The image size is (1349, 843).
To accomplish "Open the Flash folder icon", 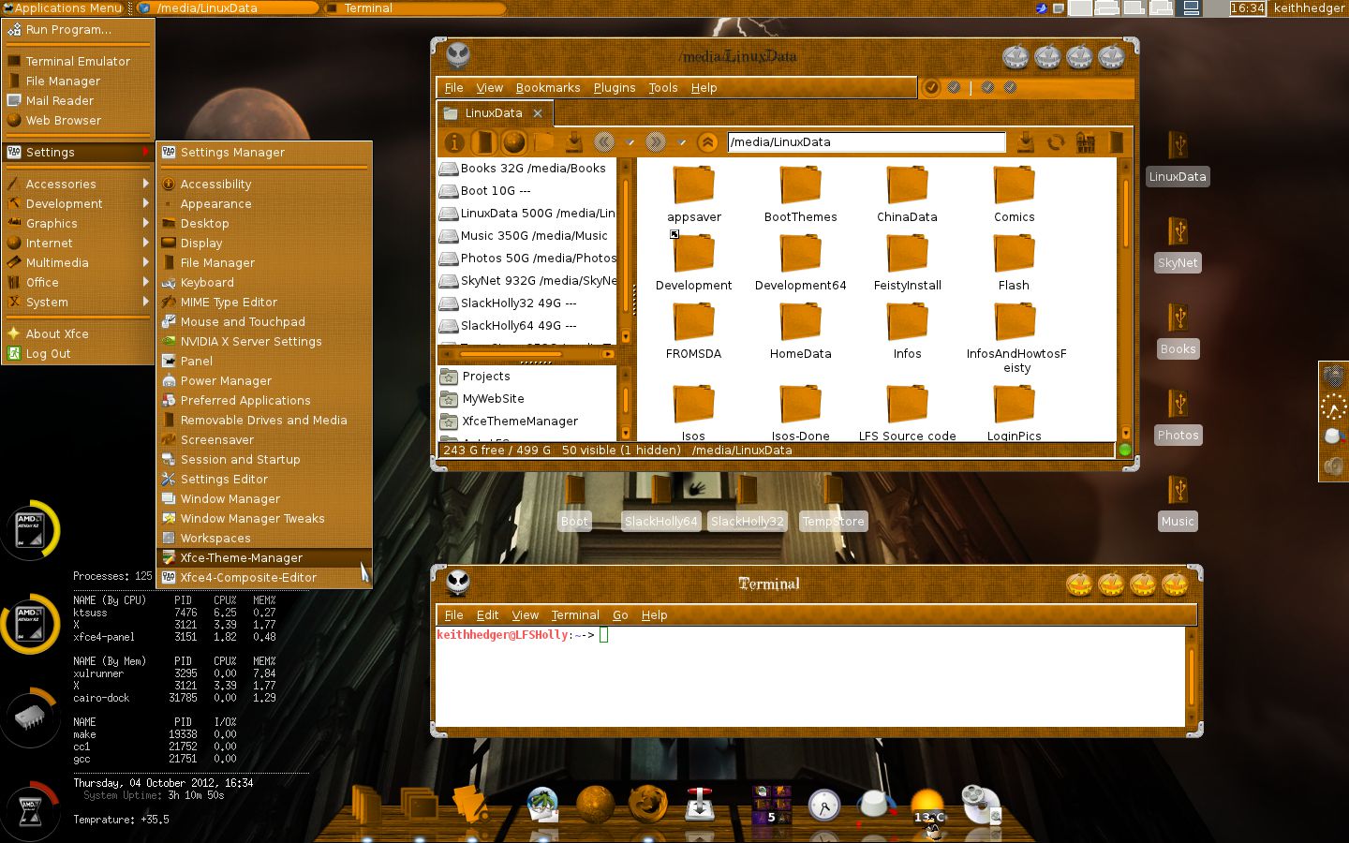I will pyautogui.click(x=1014, y=253).
